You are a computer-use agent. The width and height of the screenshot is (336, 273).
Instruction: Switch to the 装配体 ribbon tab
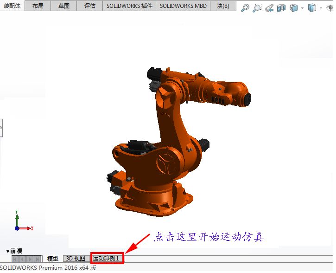click(12, 6)
